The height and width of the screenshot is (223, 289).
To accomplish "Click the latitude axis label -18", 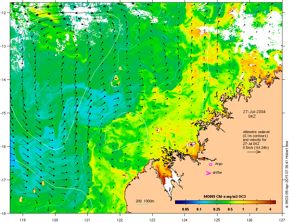I will click(4, 213).
